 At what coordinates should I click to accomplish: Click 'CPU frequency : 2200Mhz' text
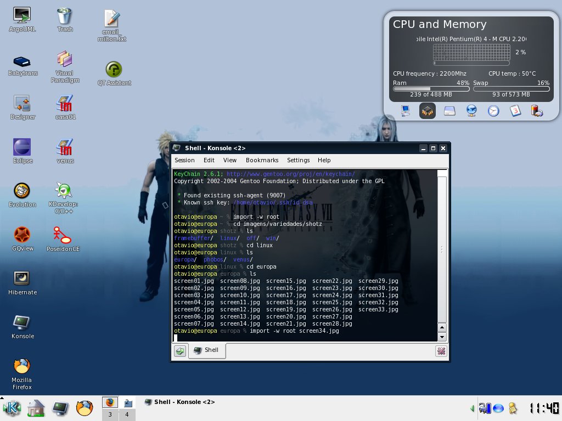[429, 73]
